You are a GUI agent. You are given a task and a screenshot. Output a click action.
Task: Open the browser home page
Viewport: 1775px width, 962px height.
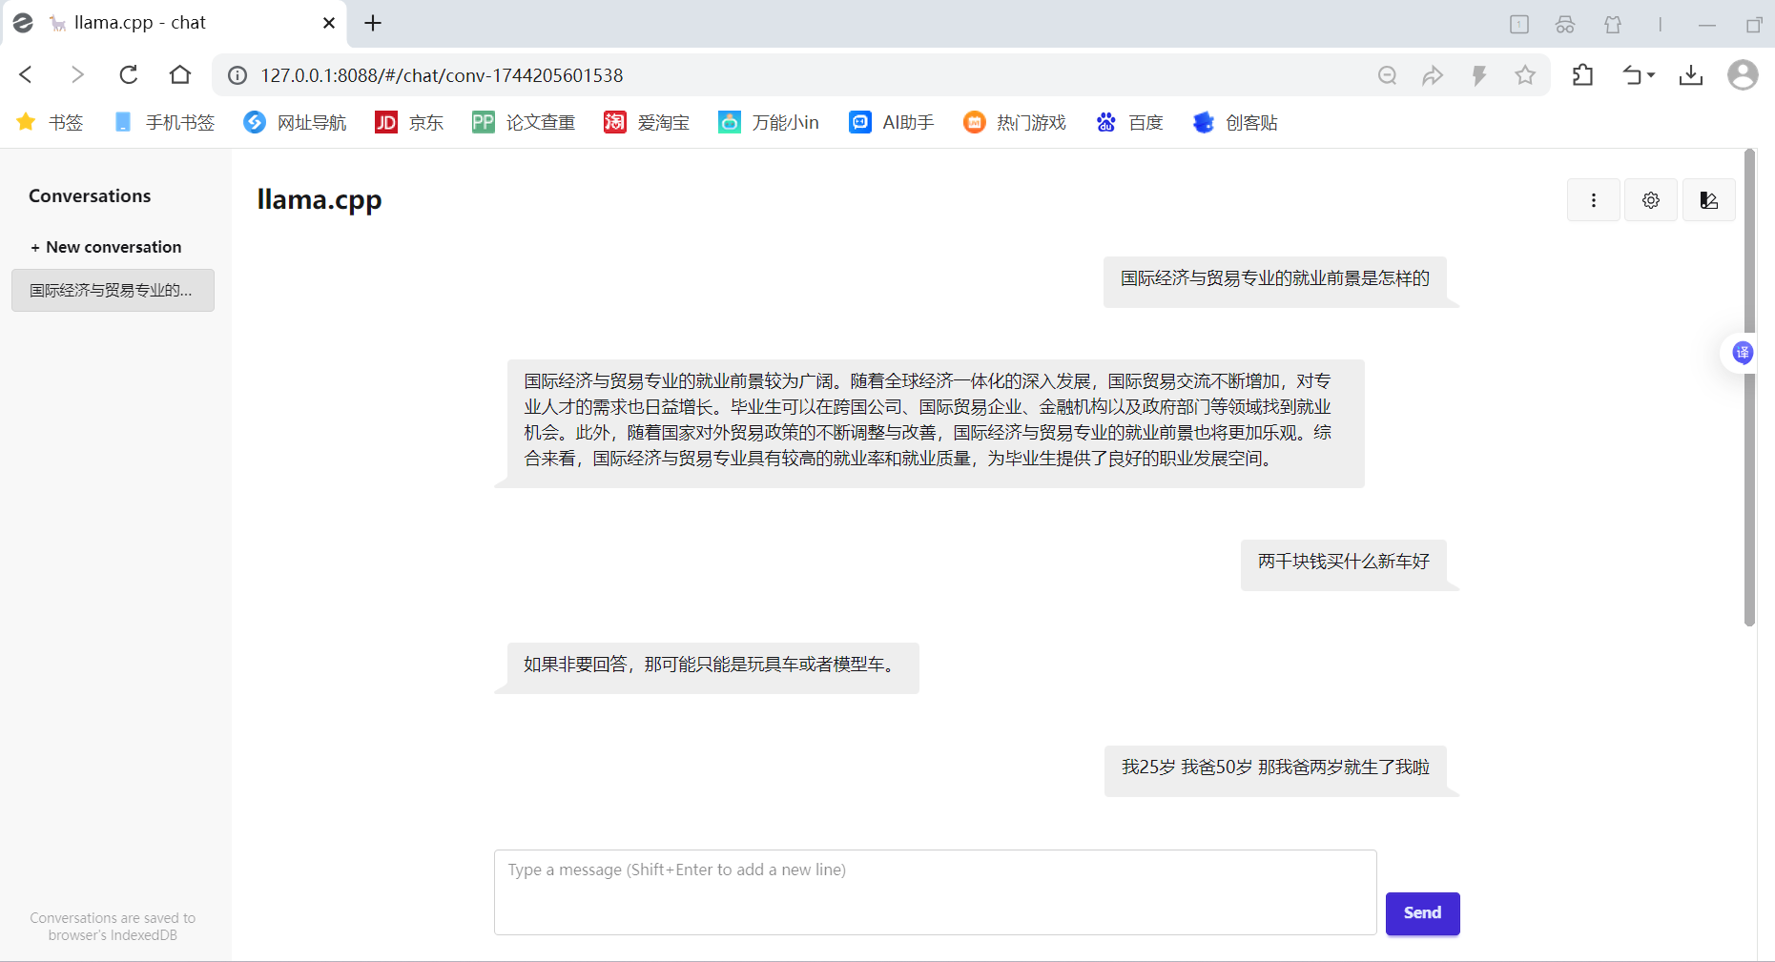[x=180, y=74]
